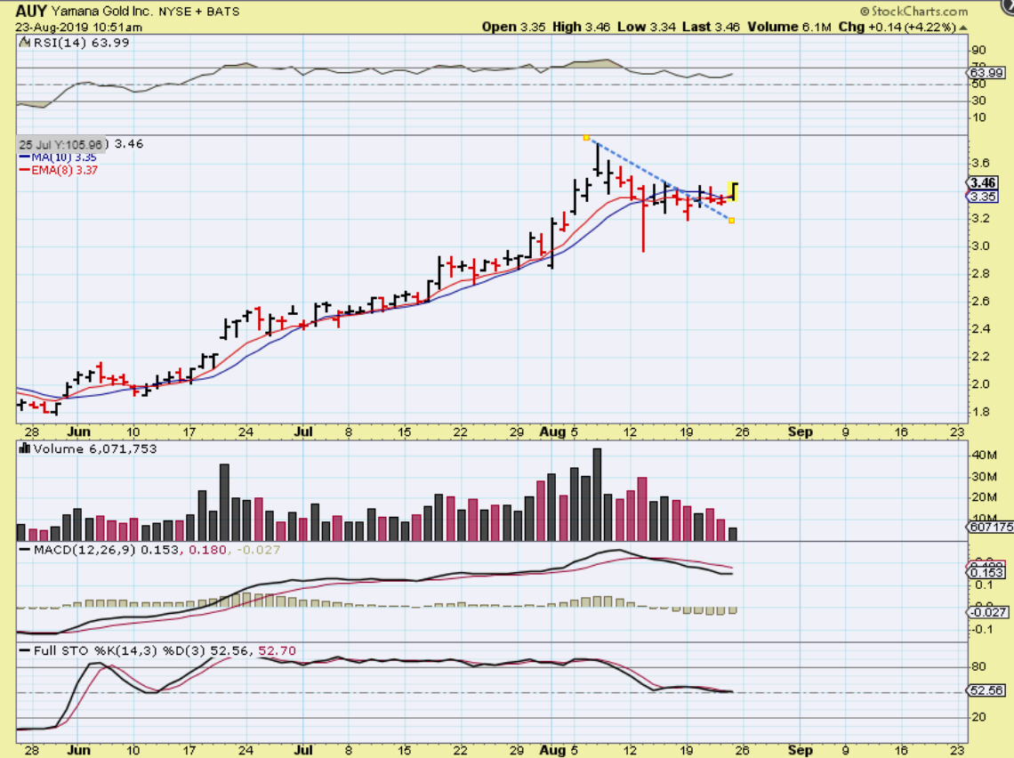Screen dimensions: 1014x758
Task: Click the RSI(14) 63.99 legend label
Action: coord(82,43)
